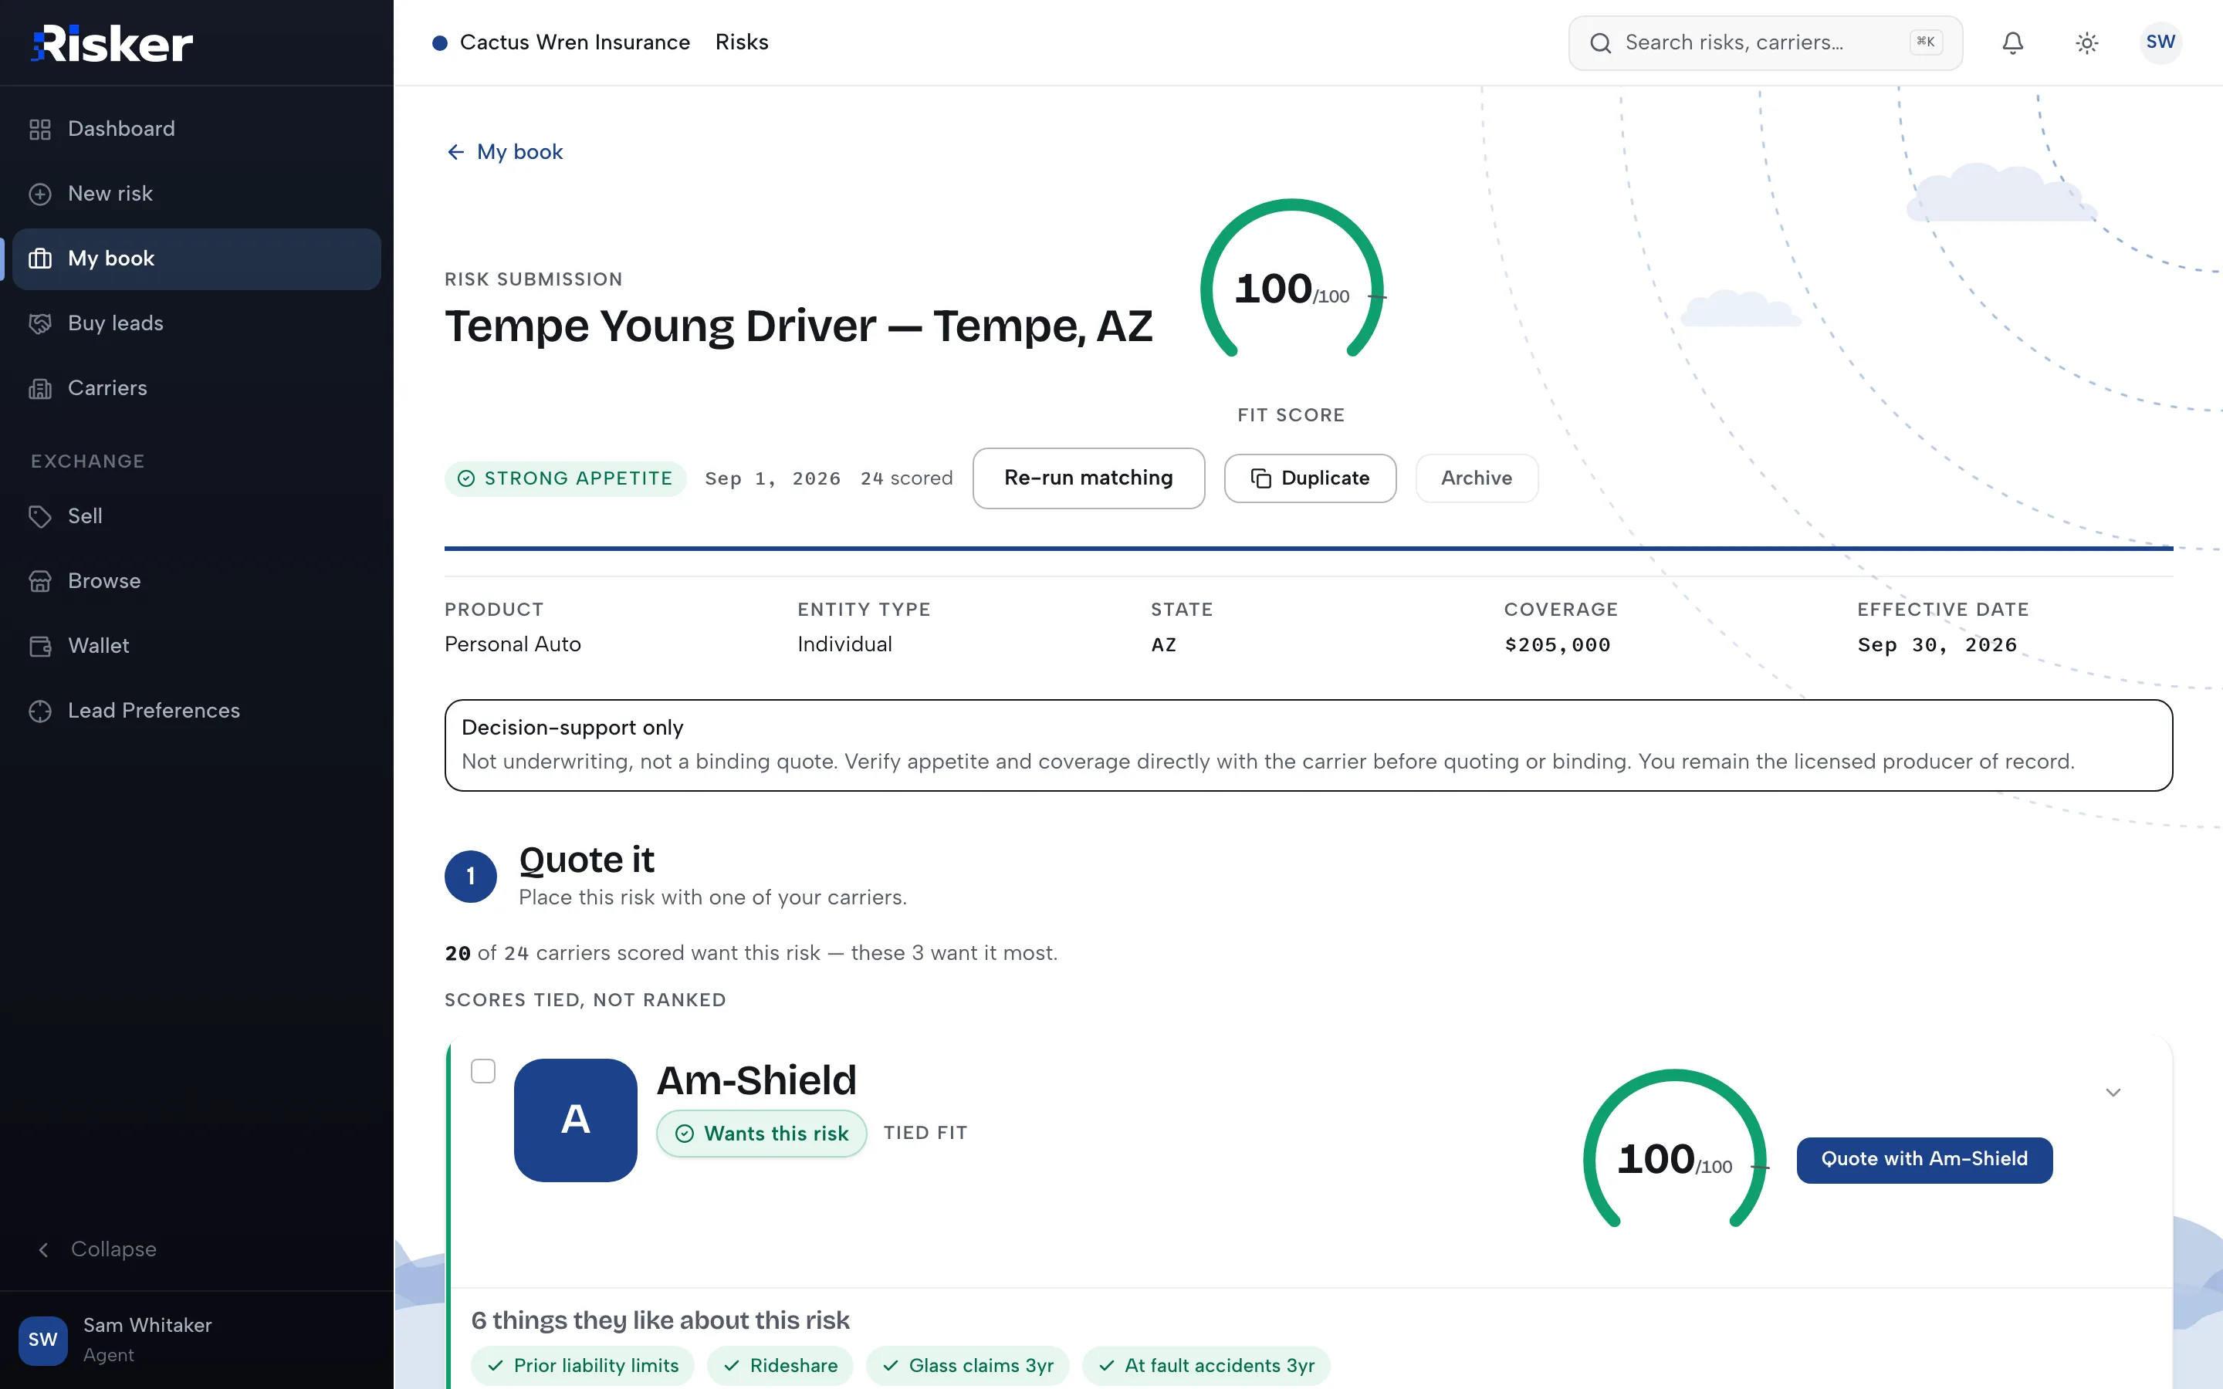
Task: Click the Tempe Young Driver title
Action: (x=798, y=326)
